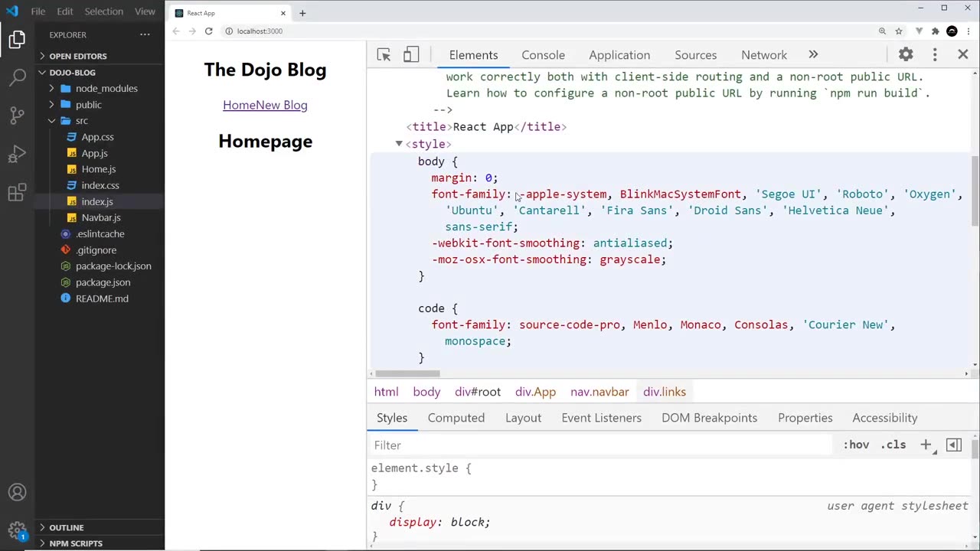Open Source Control view in activity bar
This screenshot has height=551, width=980.
[17, 116]
